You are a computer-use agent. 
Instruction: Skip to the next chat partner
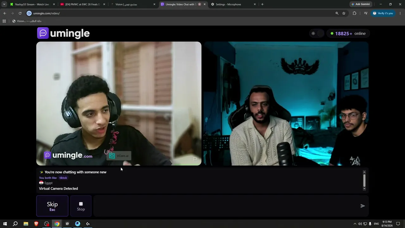tap(52, 206)
